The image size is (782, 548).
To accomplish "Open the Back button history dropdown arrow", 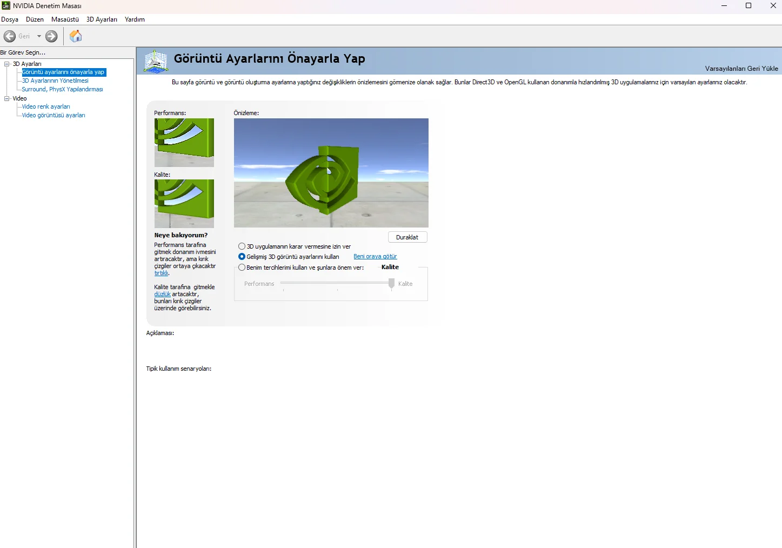I will coord(39,36).
